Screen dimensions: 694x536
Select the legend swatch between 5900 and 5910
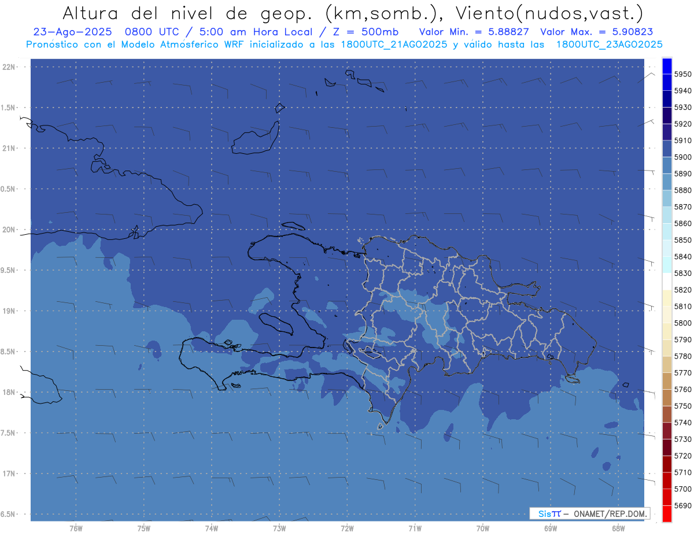point(666,149)
